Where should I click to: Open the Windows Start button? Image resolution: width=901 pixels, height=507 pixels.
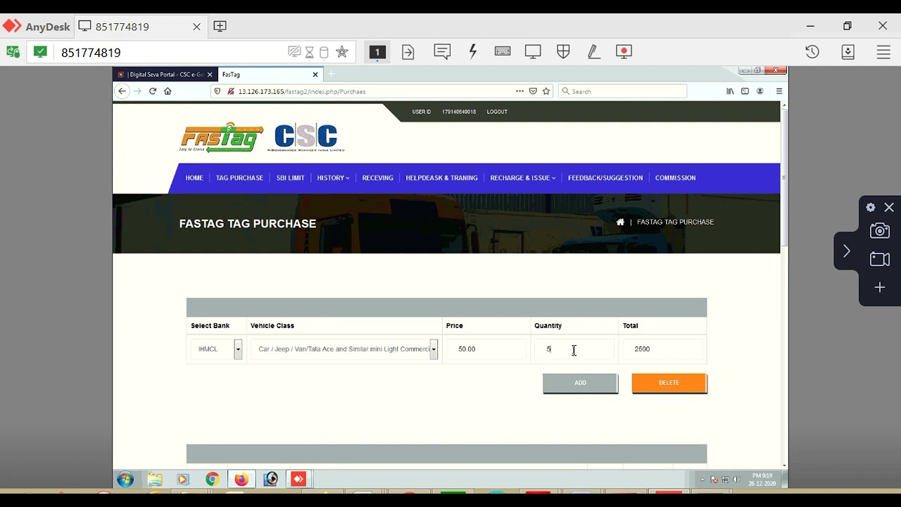point(125,480)
